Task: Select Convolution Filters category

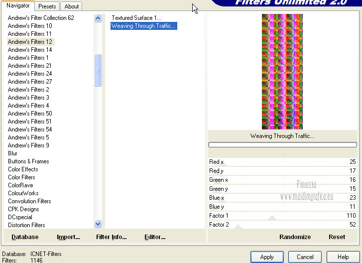Action: click(29, 201)
